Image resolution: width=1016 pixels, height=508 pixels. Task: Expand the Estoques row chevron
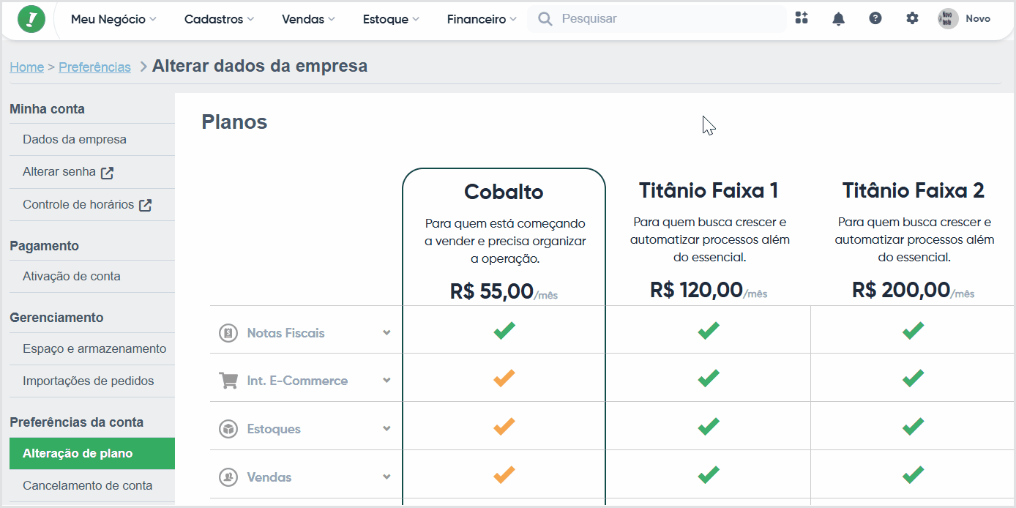pyautogui.click(x=386, y=429)
